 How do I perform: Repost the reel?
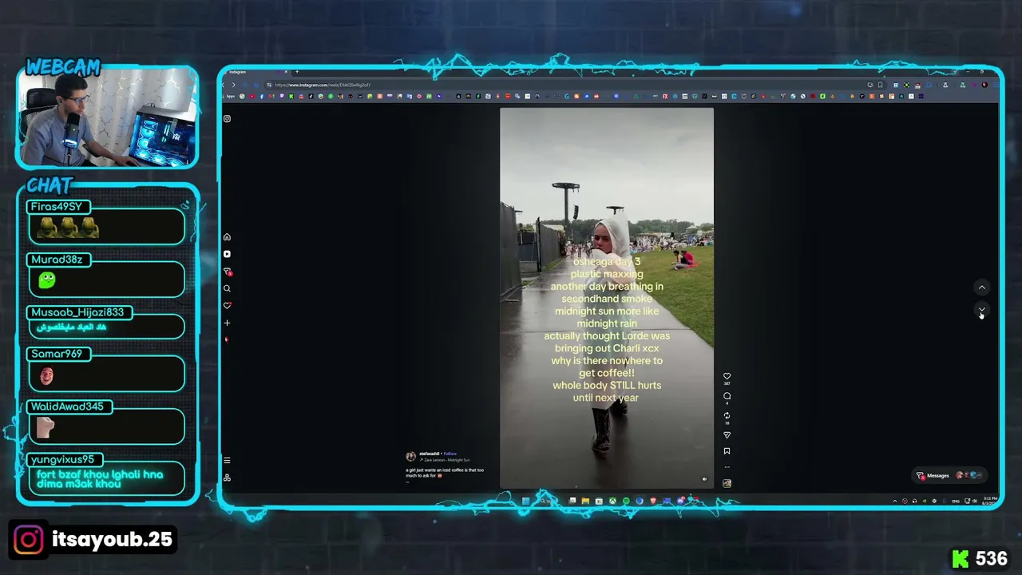point(727,415)
